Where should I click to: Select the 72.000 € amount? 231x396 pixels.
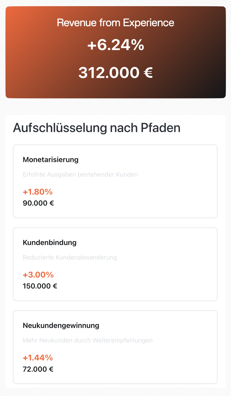(x=38, y=369)
